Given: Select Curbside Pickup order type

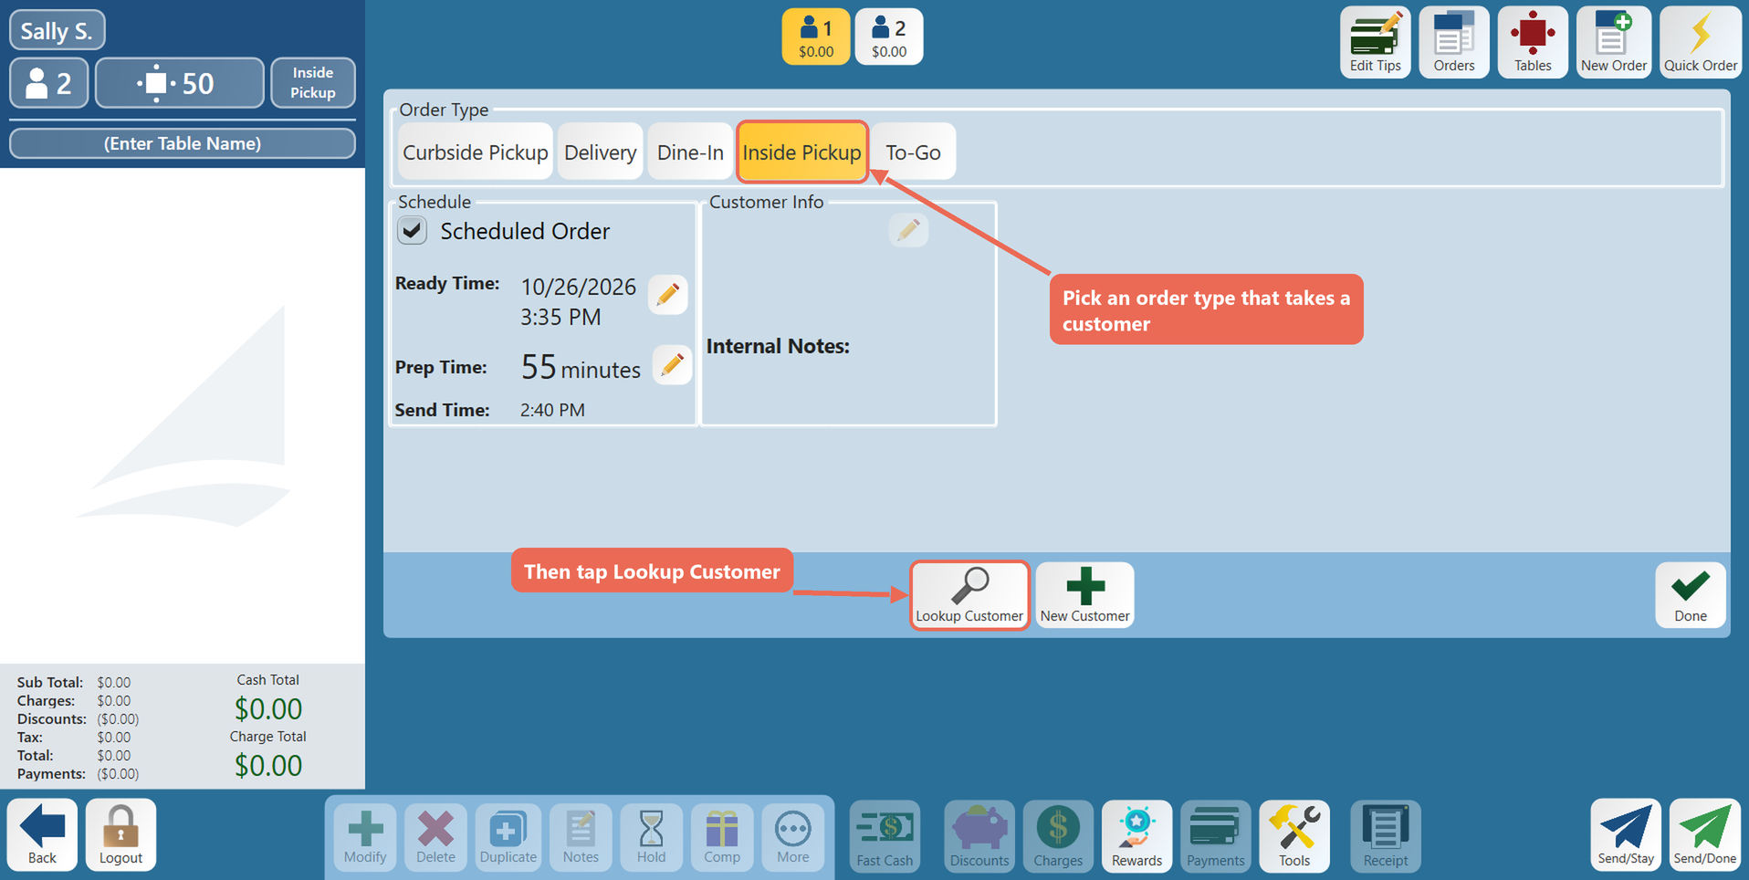Looking at the screenshot, I should click(x=476, y=152).
